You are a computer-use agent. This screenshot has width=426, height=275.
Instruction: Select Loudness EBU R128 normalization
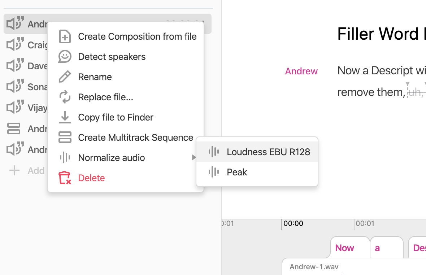click(257, 152)
